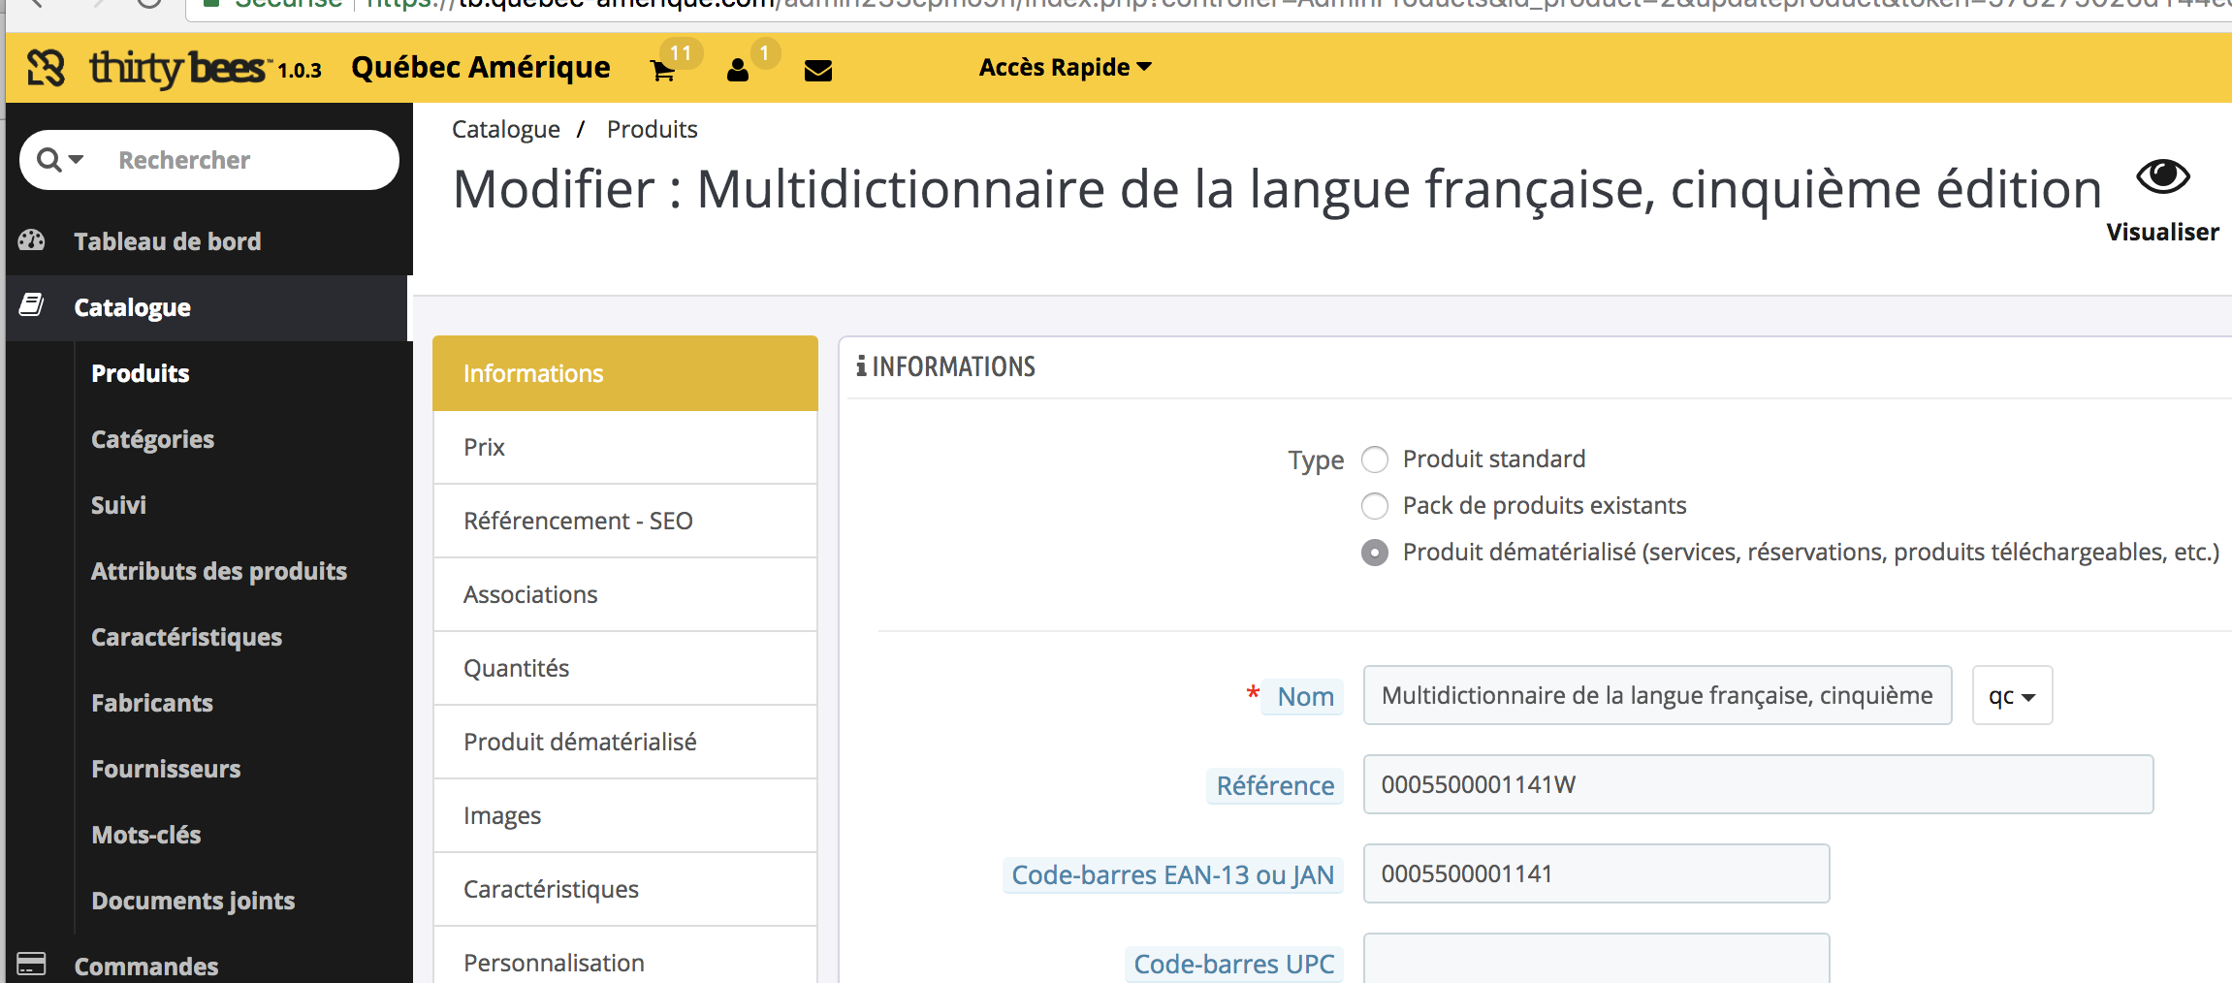Select the Tableau de bord icon
The height and width of the screenshot is (983, 2232).
pyautogui.click(x=32, y=240)
